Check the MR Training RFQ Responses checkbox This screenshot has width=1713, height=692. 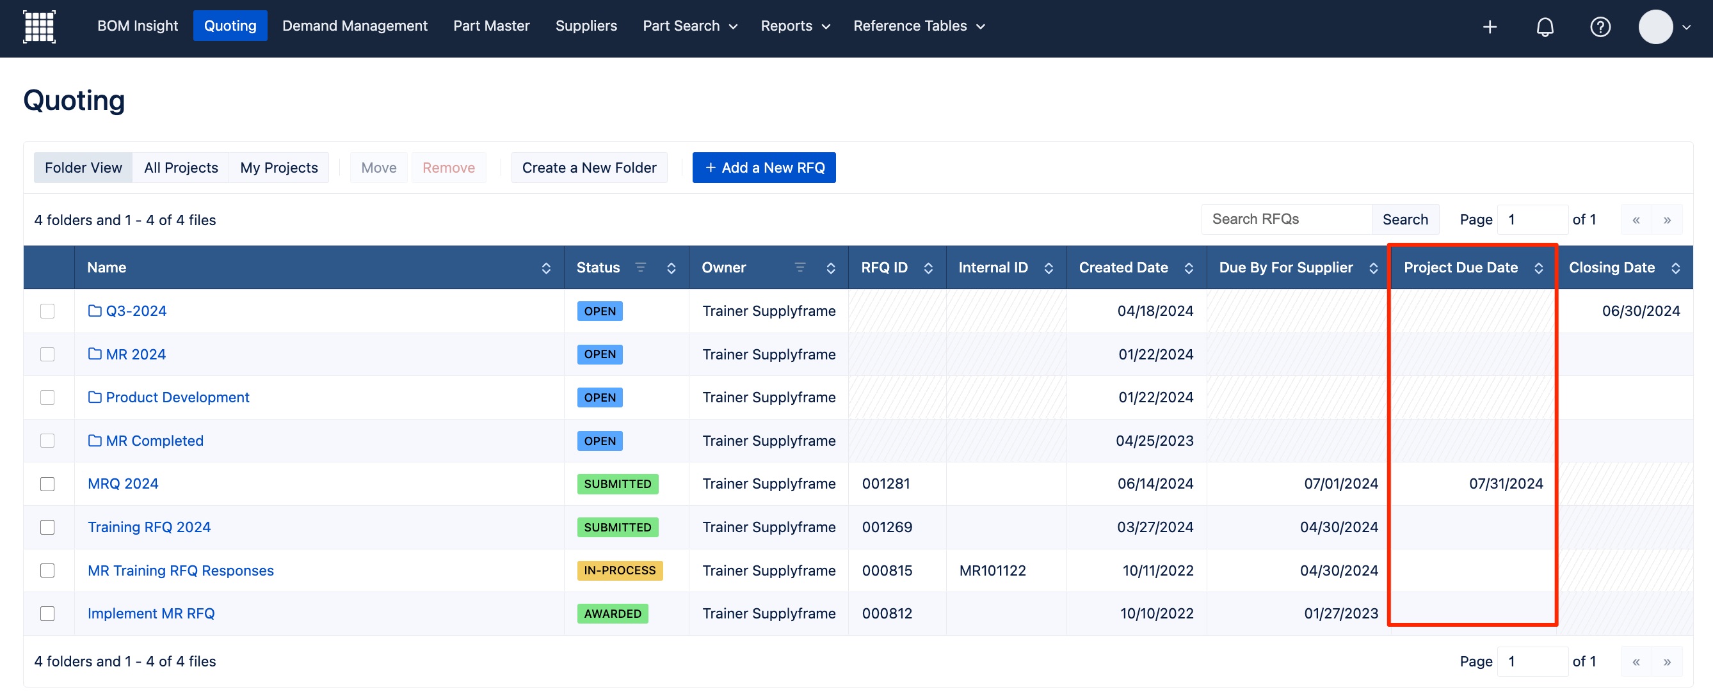47,570
